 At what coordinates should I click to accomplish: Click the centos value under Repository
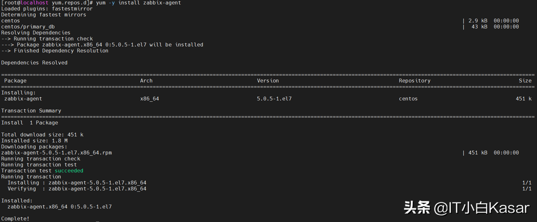(408, 99)
